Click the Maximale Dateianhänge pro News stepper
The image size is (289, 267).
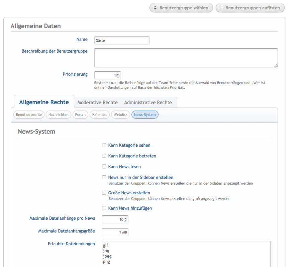pyautogui.click(x=125, y=219)
